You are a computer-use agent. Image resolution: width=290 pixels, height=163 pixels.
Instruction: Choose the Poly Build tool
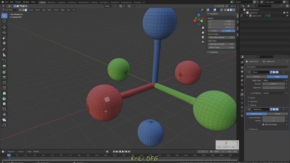[4, 93]
